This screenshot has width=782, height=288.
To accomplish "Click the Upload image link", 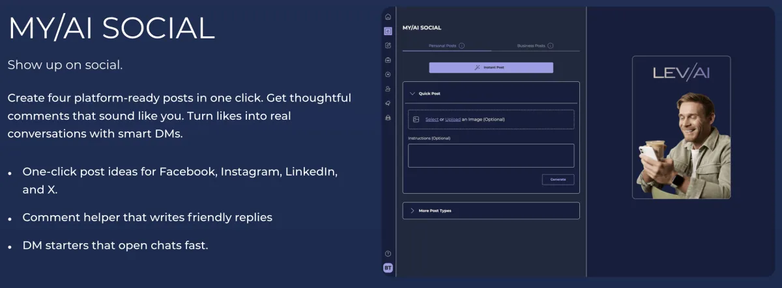I will [x=453, y=120].
